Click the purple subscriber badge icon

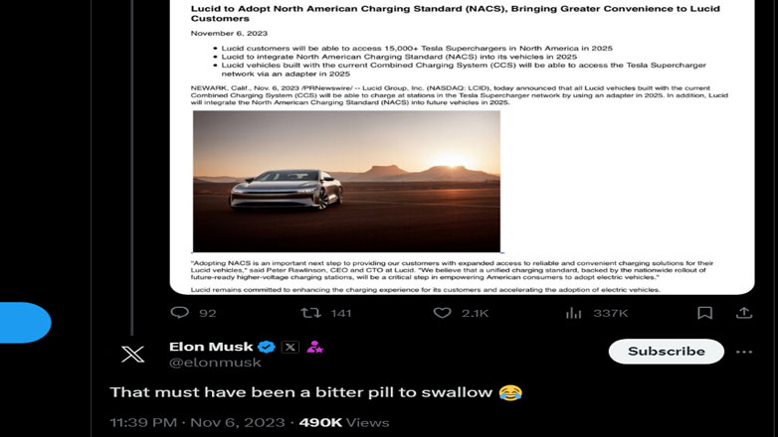[314, 347]
